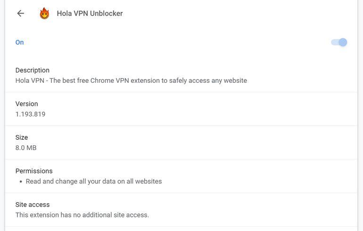The width and height of the screenshot is (363, 231).
Task: Click the divider line below the Version section
Action: coord(181,126)
